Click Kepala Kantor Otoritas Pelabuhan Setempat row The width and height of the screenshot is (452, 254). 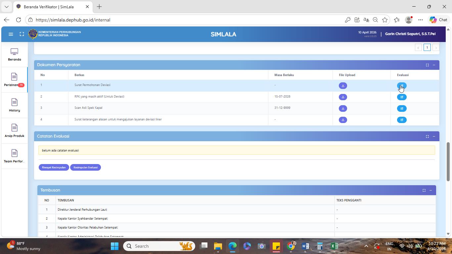(237, 227)
